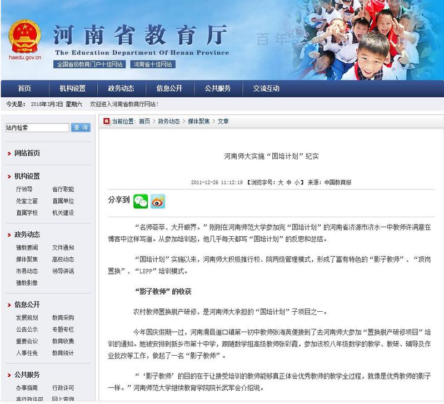Click 媒体聚焦 in the breadcrumb path
Viewport: 444px width, 404px height.
pyautogui.click(x=199, y=121)
